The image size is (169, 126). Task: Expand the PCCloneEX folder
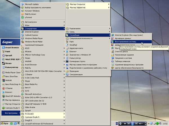tap(43, 114)
